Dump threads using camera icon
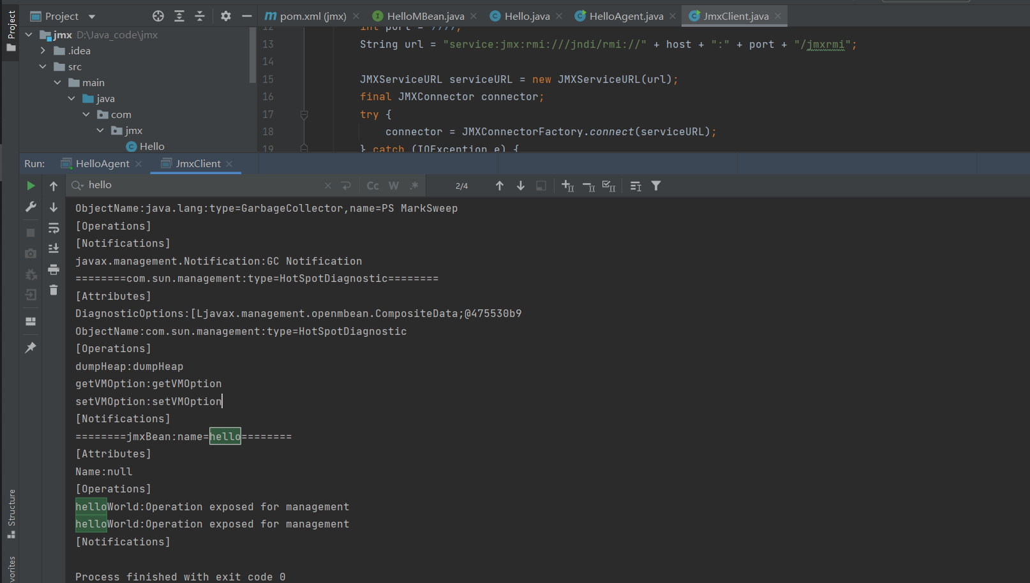Image resolution: width=1030 pixels, height=583 pixels. click(x=31, y=253)
